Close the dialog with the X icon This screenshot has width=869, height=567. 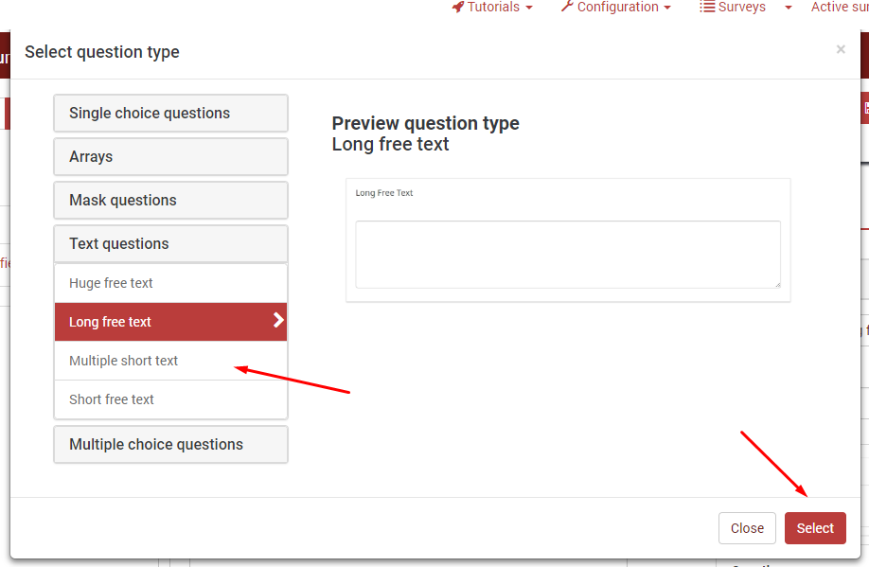841,49
